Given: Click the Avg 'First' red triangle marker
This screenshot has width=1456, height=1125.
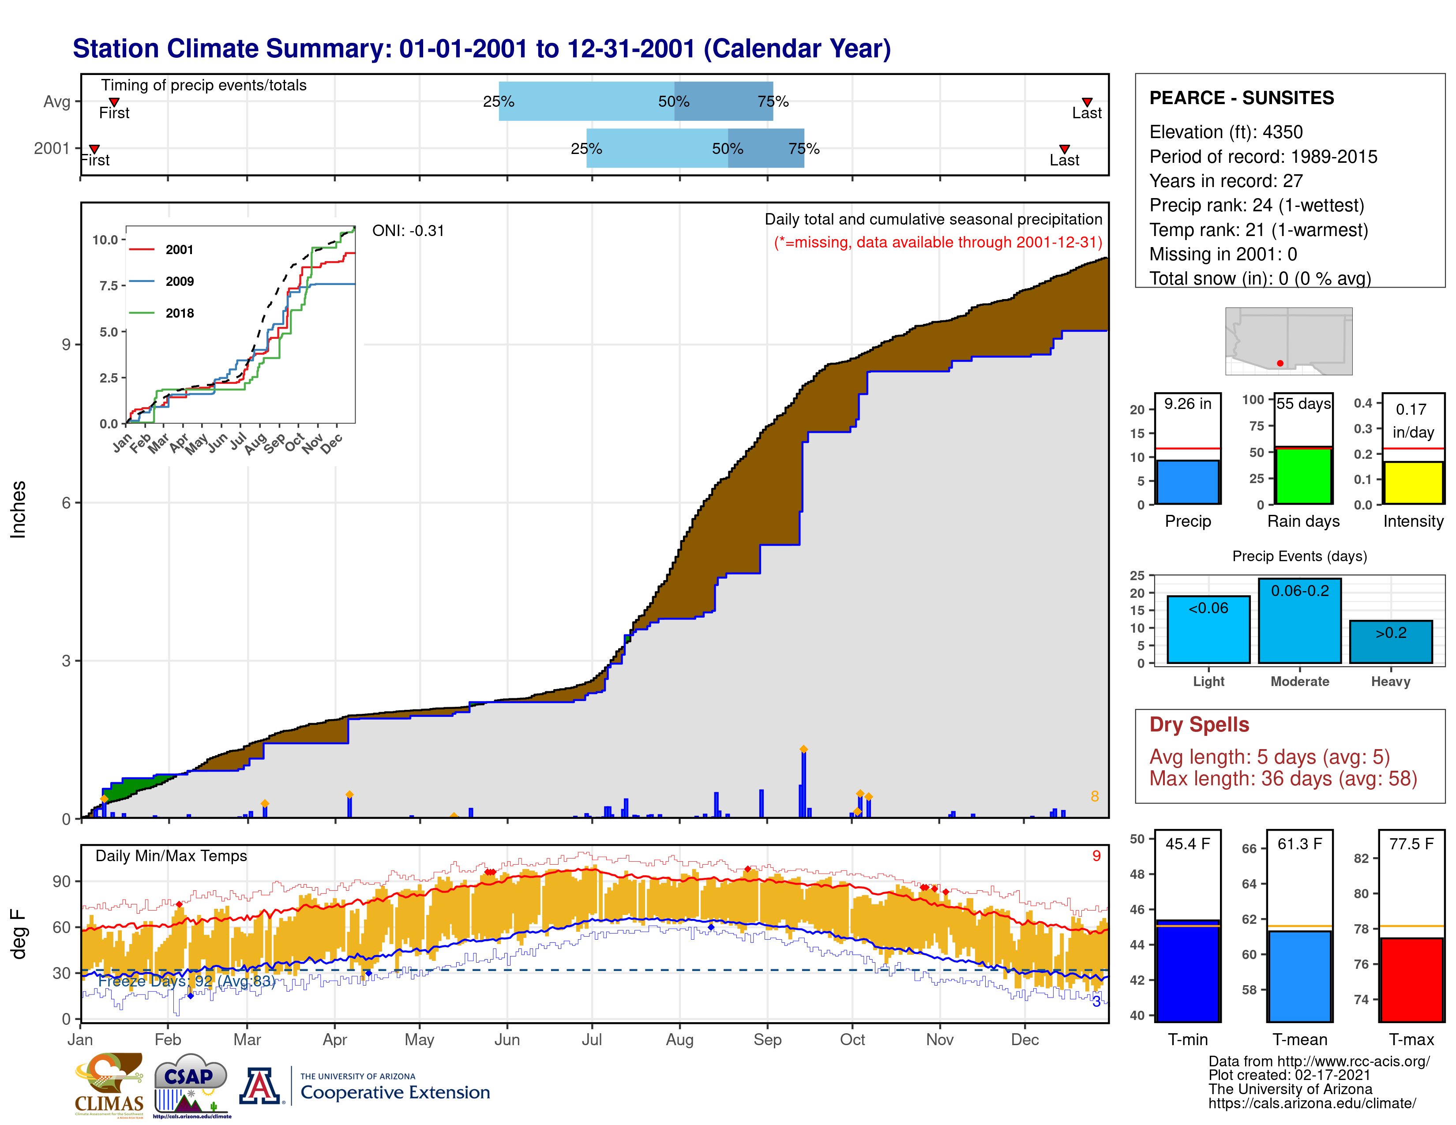Looking at the screenshot, I should tap(114, 102).
